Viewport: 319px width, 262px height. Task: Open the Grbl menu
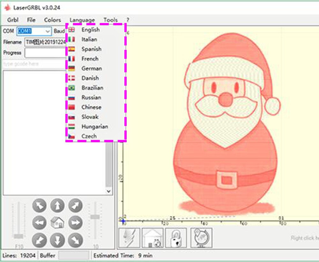pos(13,20)
